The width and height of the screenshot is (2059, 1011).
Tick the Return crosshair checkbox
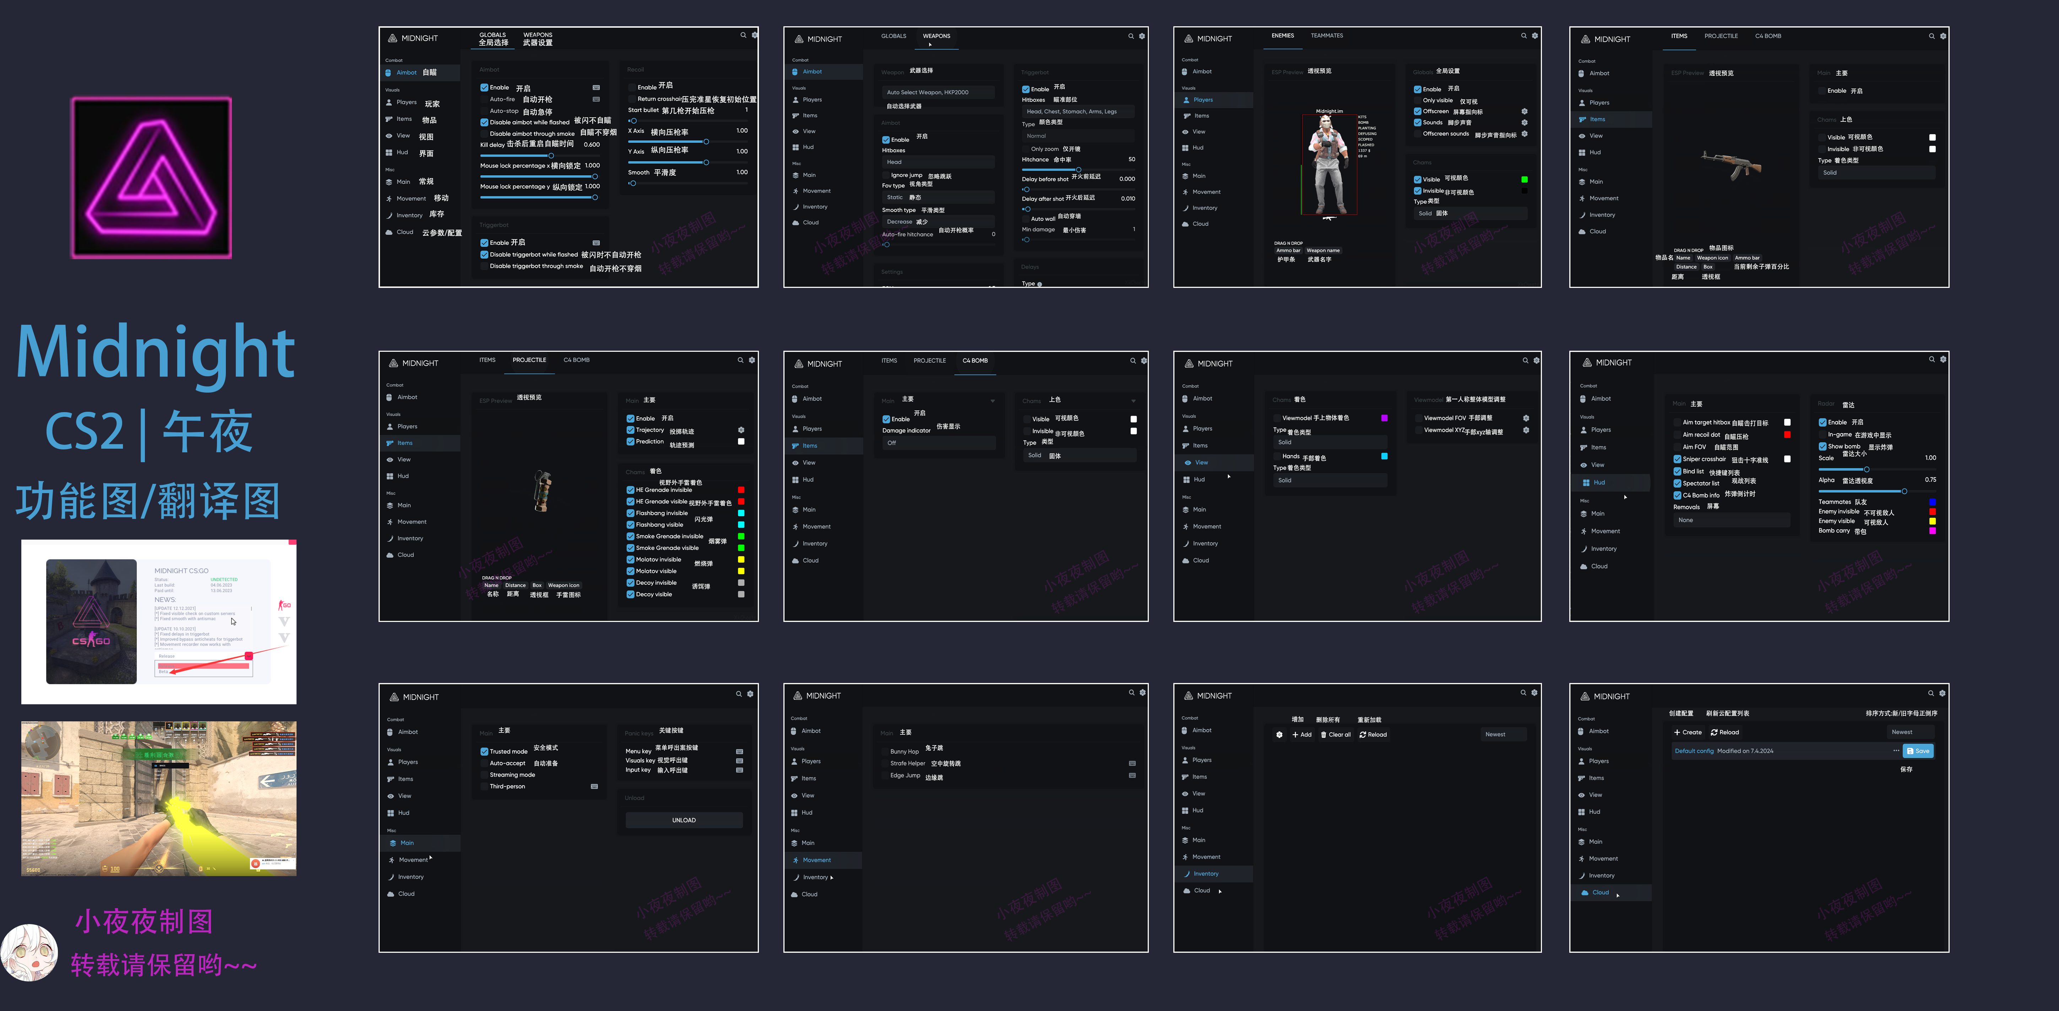[632, 99]
